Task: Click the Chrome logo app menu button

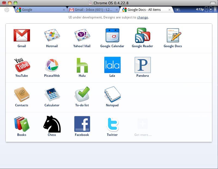Action: 7,10
